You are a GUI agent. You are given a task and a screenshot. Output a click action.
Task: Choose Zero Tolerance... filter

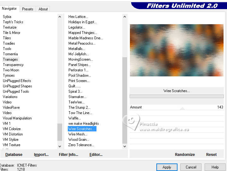[81, 145]
